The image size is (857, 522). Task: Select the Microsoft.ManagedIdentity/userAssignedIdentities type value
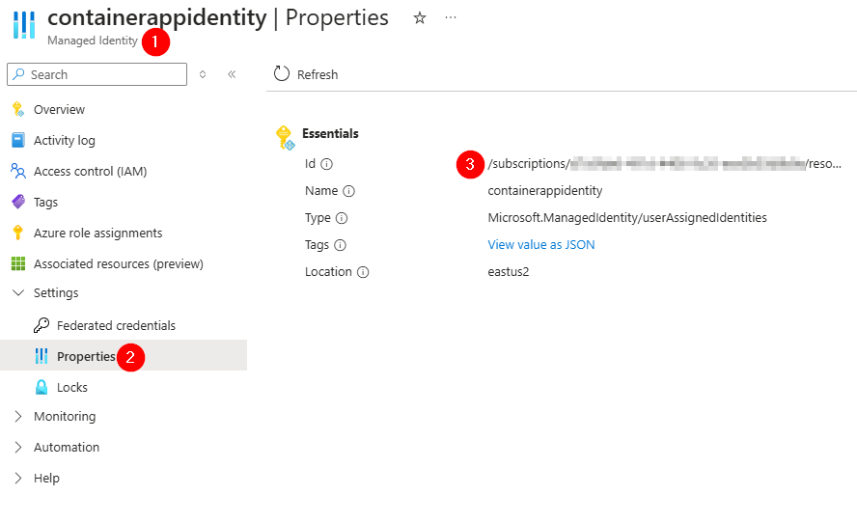627,217
